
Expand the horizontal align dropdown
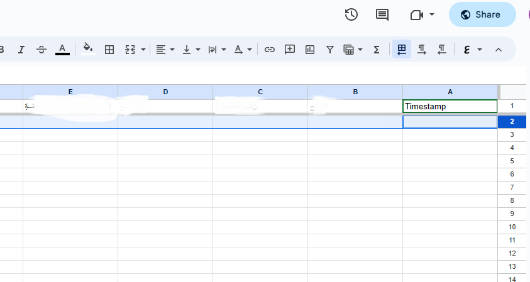coord(165,49)
